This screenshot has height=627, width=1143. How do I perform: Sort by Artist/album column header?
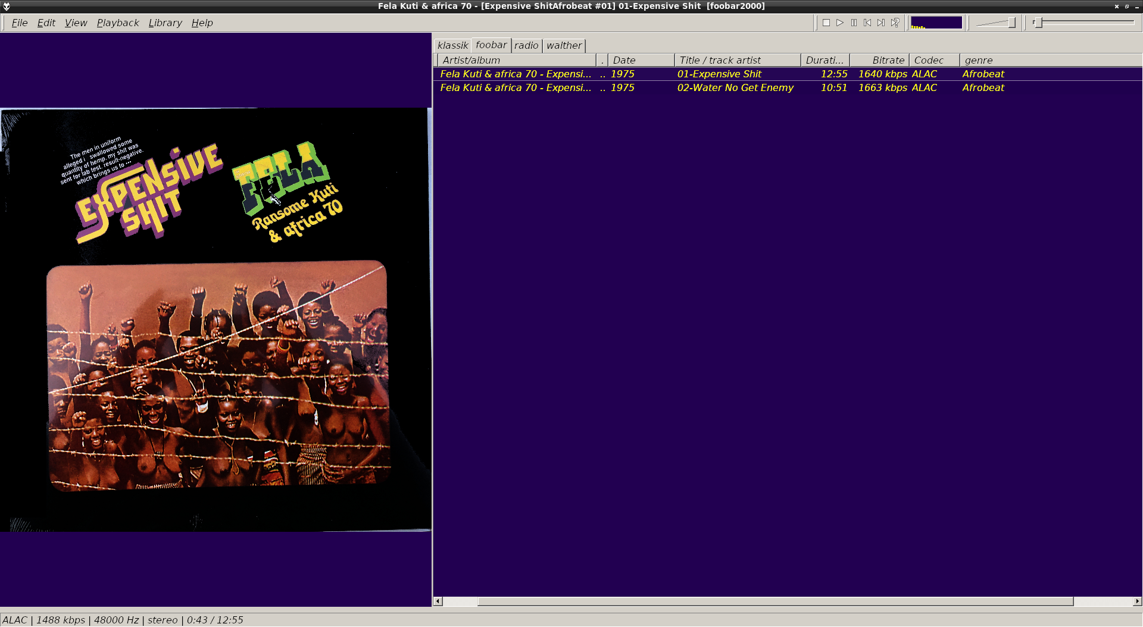(x=517, y=60)
